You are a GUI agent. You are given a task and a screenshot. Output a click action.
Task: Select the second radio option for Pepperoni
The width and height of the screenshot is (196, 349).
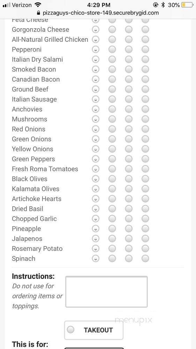[112, 50]
